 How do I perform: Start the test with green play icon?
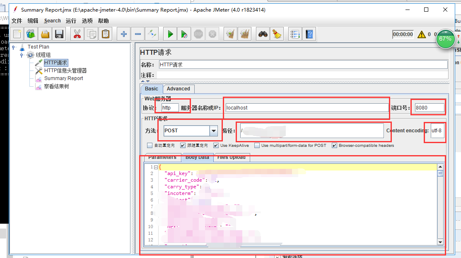click(170, 34)
